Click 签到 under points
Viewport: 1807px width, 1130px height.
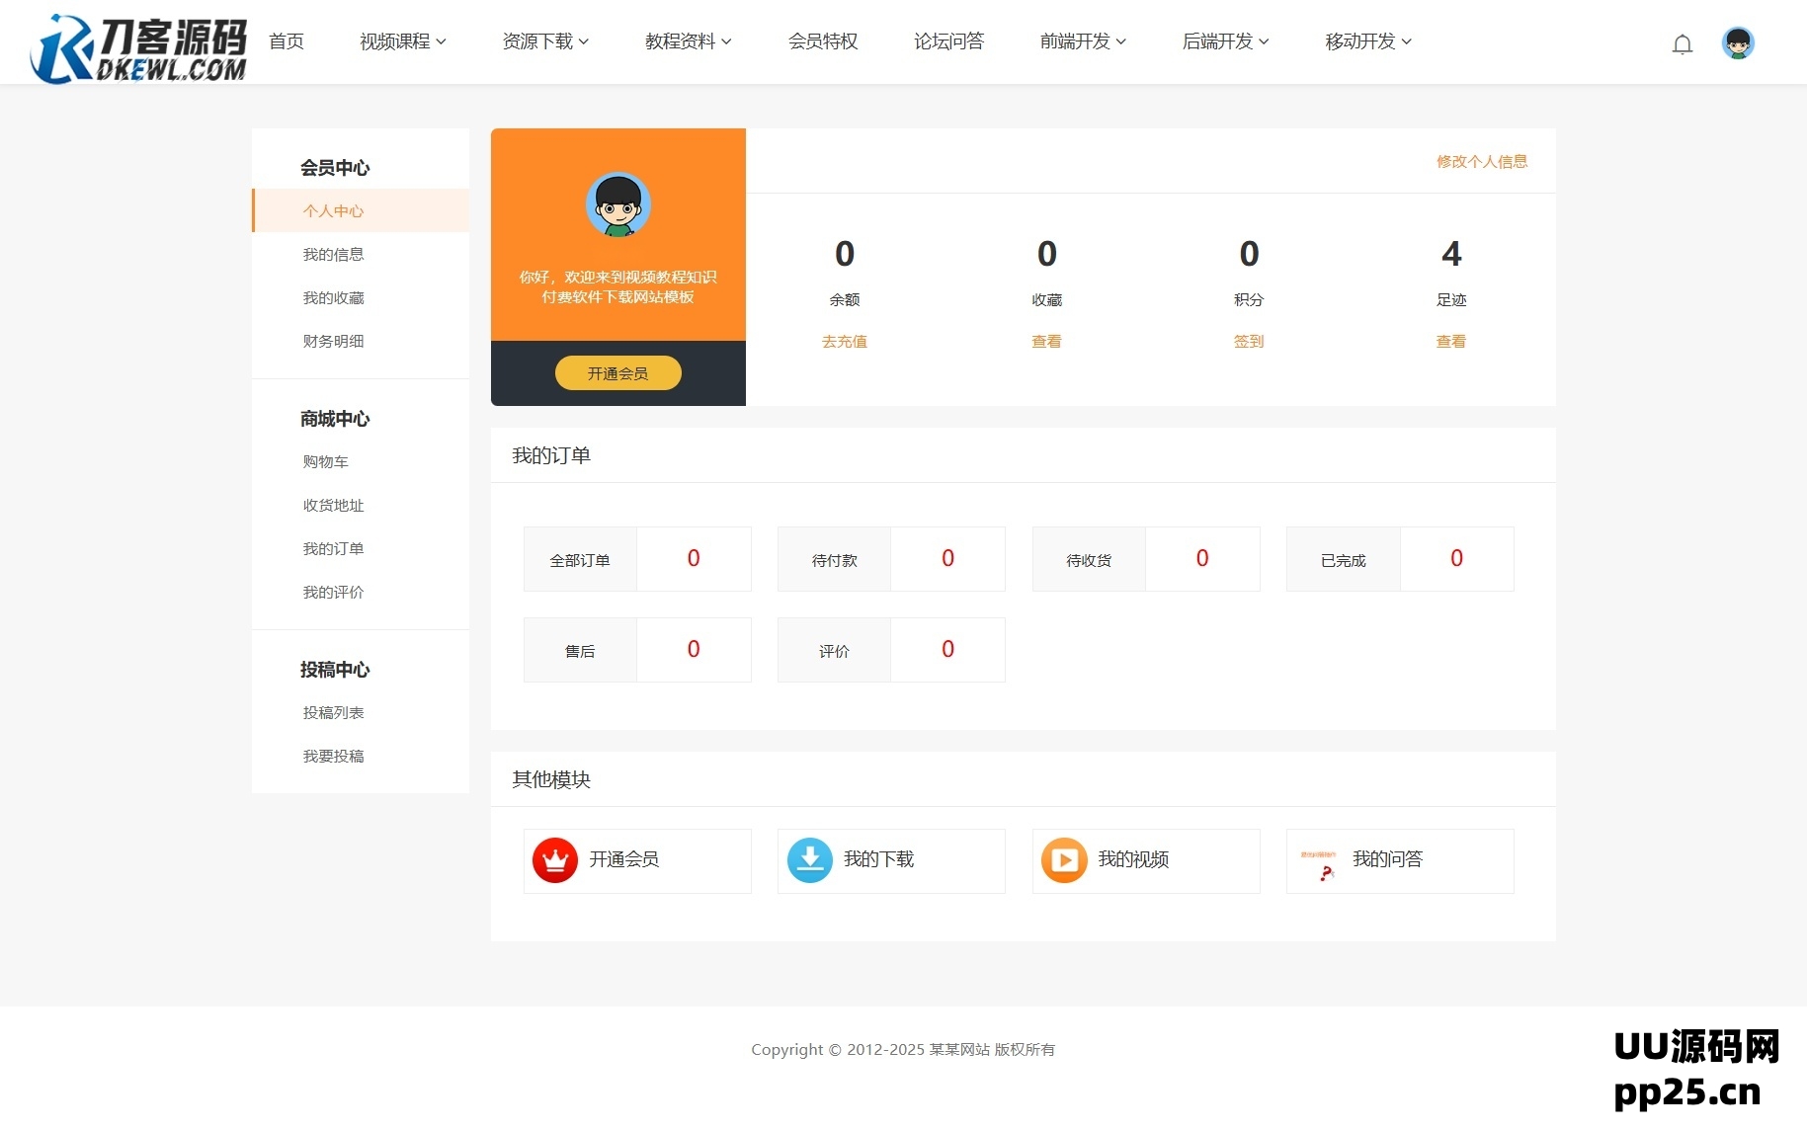pos(1248,341)
